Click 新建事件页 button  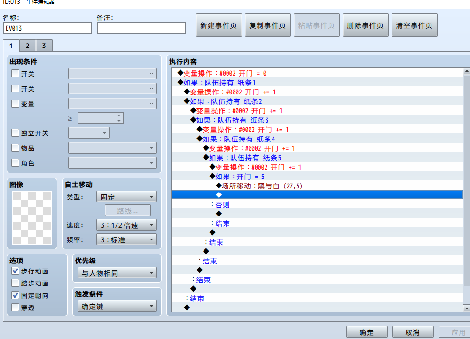click(x=219, y=25)
